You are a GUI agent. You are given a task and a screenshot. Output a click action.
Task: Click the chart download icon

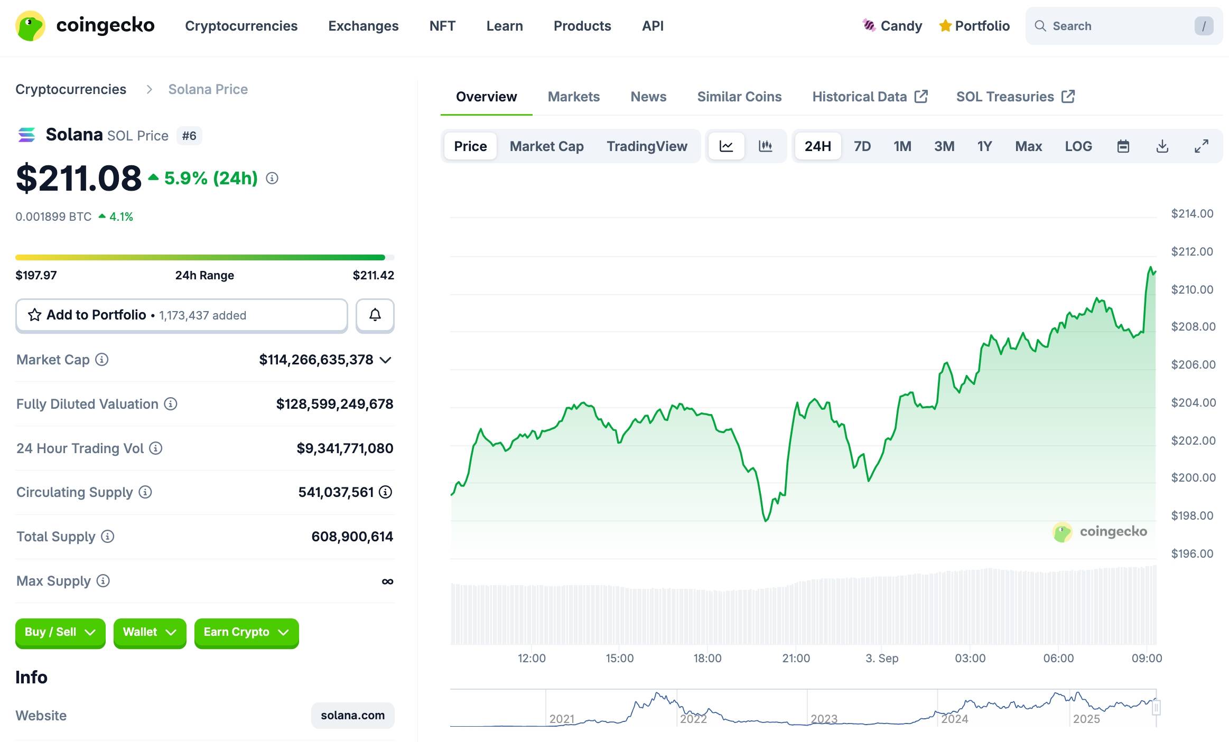pyautogui.click(x=1162, y=146)
